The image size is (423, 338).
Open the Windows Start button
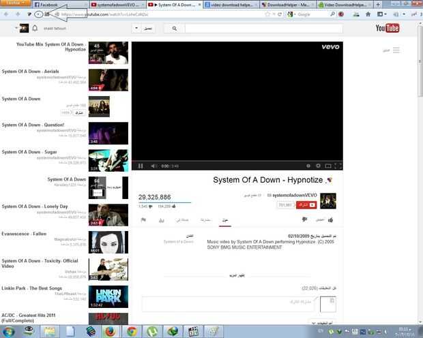(x=8, y=331)
